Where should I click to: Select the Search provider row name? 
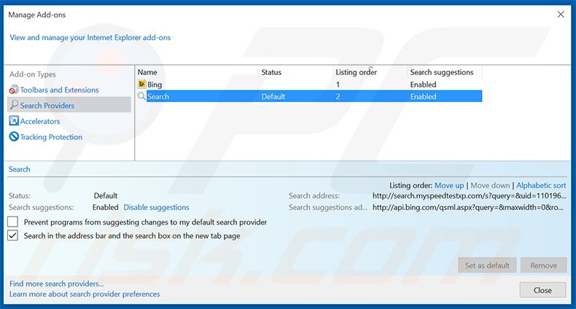point(158,96)
